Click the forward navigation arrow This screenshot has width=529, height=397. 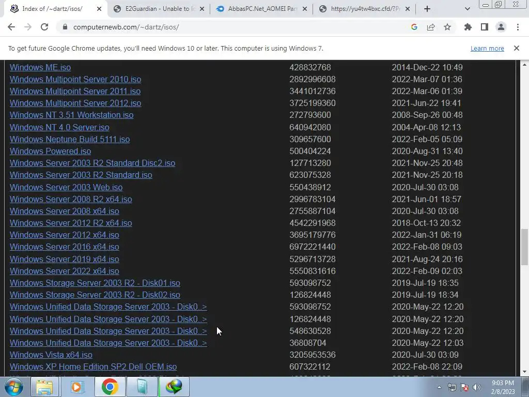(x=28, y=27)
